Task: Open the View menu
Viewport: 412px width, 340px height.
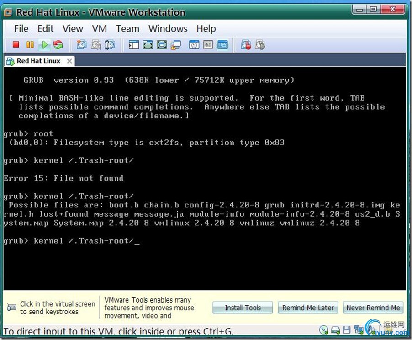Action: (73, 28)
